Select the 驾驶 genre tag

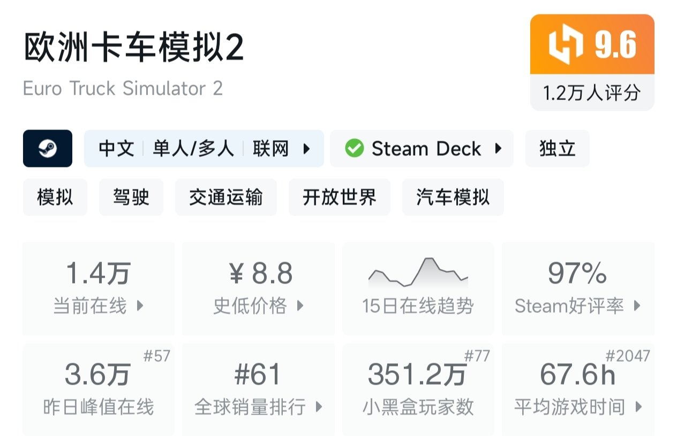(131, 197)
